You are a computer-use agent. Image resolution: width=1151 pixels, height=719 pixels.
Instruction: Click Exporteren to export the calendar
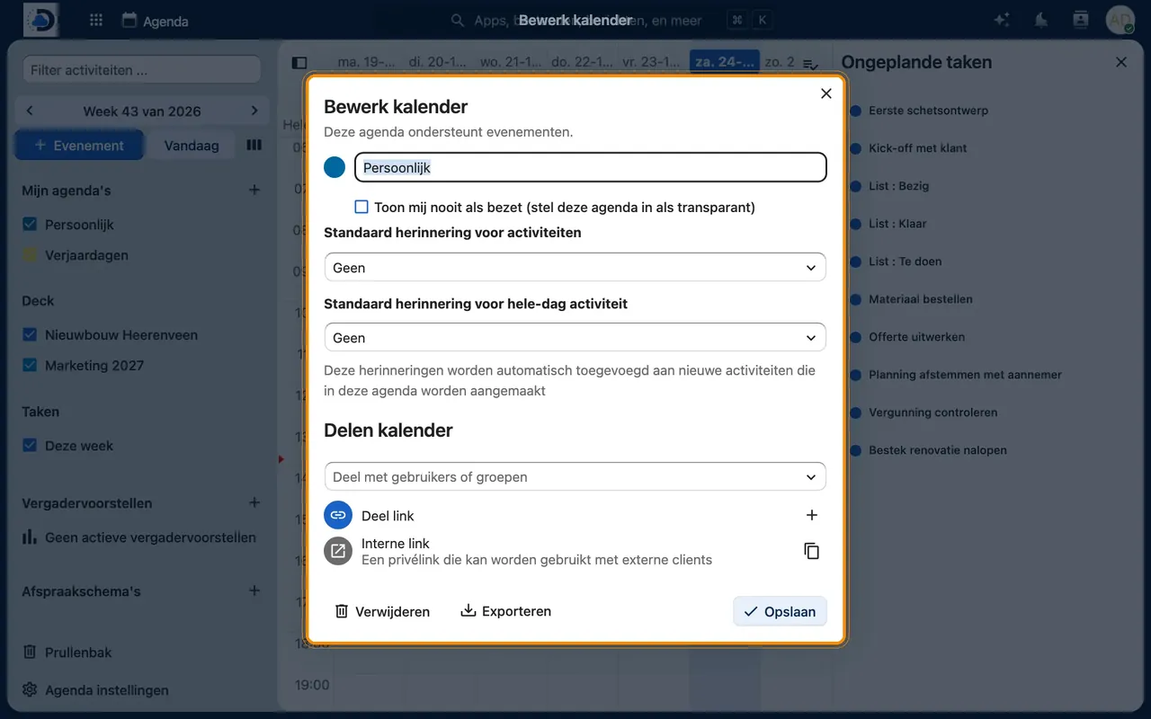(x=505, y=611)
